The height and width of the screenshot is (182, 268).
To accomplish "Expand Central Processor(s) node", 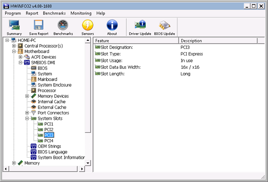I will pyautogui.click(x=14, y=46).
